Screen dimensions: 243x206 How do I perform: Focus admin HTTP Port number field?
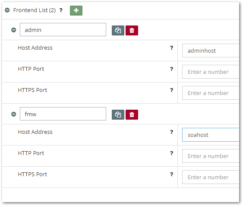click(x=211, y=72)
